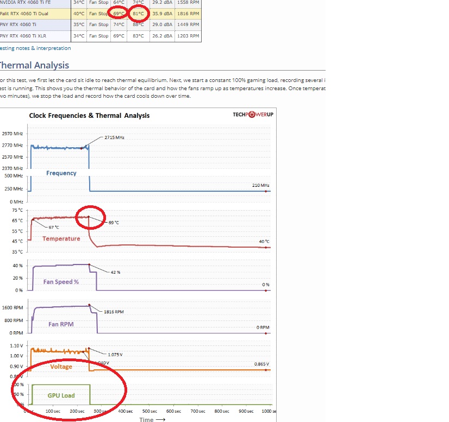
Task: Click the 81°C cell in the Palit row
Action: tap(138, 14)
